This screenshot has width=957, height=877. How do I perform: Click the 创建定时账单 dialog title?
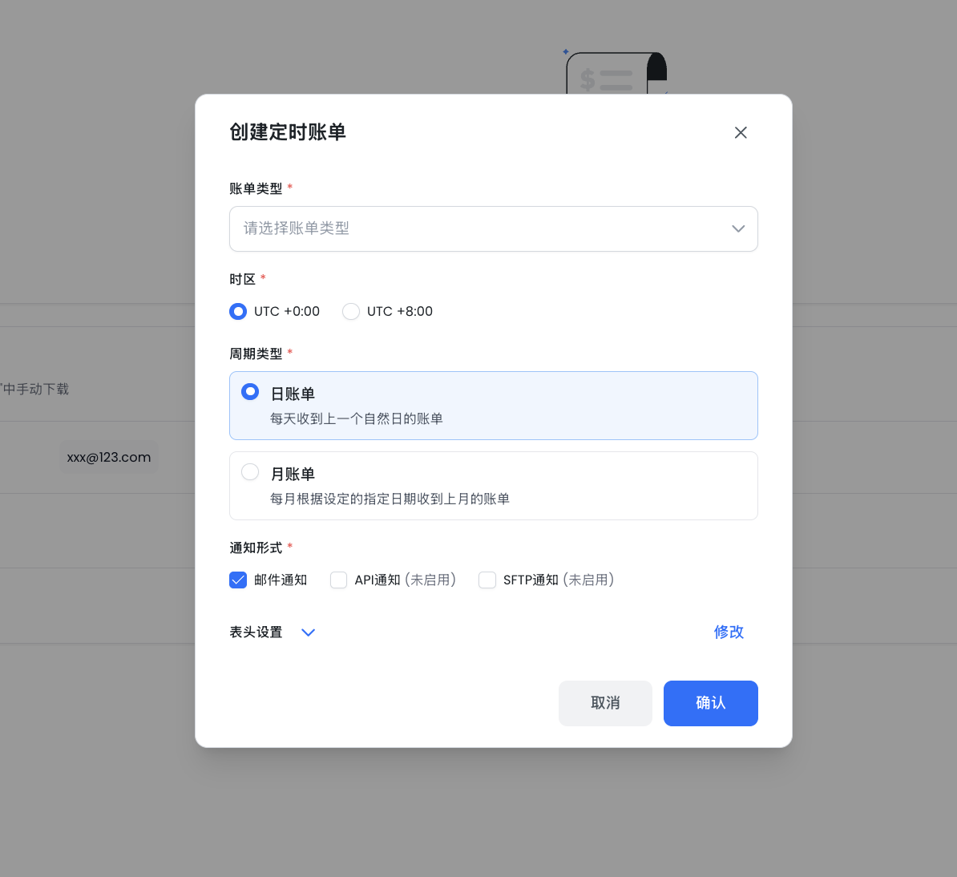(288, 132)
